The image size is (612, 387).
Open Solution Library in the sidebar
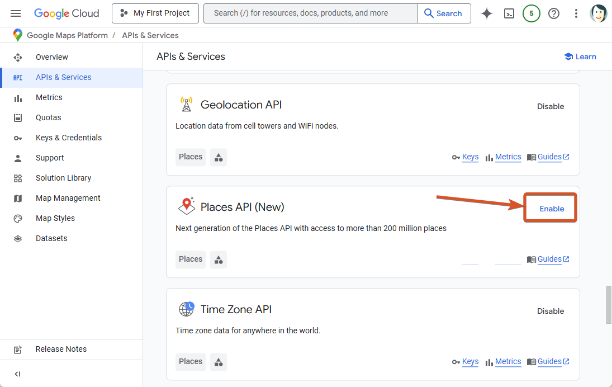pyautogui.click(x=72, y=178)
